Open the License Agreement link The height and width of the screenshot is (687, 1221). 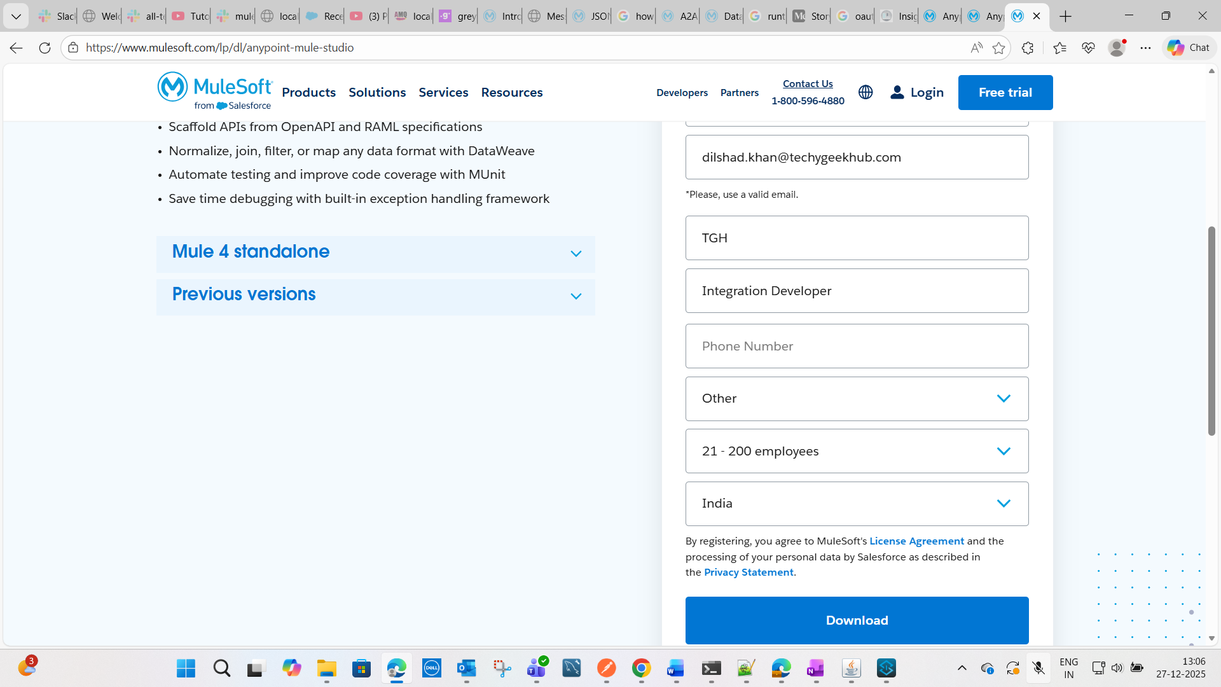pyautogui.click(x=916, y=541)
